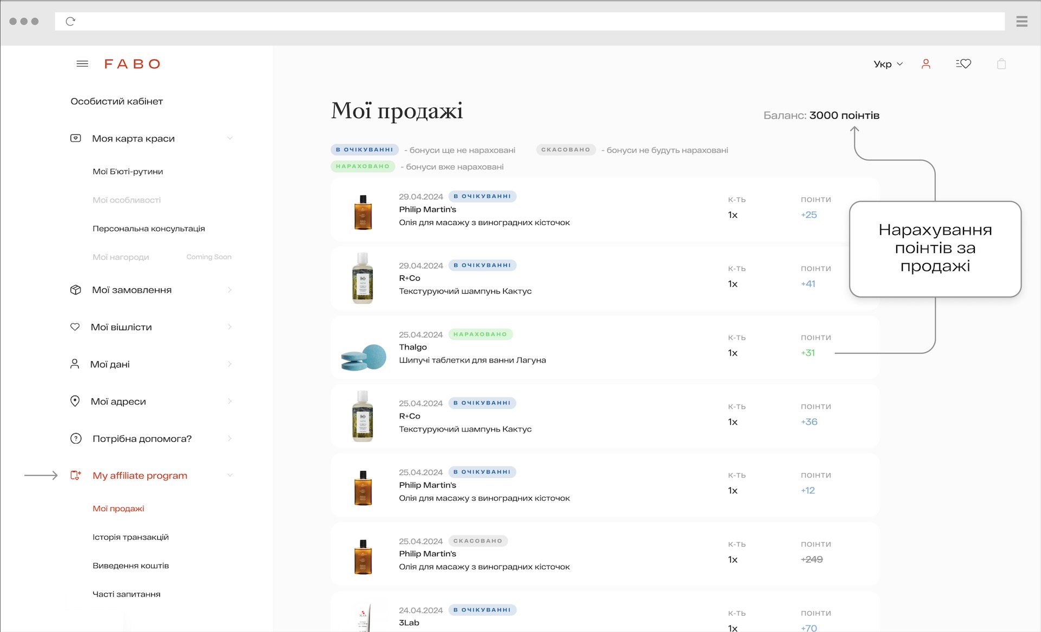The height and width of the screenshot is (632, 1041).
Task: Collapse the Моя карта краси section chevron
Action: pos(230,138)
